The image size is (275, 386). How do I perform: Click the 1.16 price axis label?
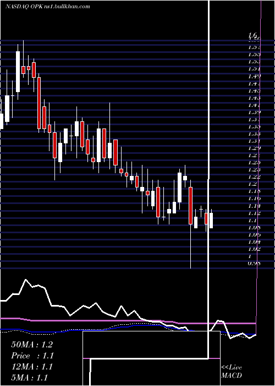pos(254,199)
